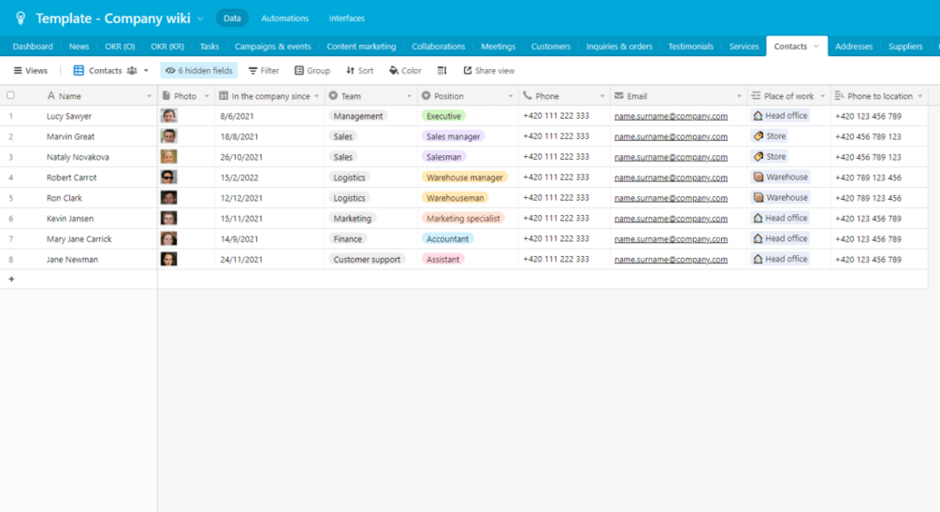Click the lightbulb base icon
Screen dimensions: 940x512
tap(21, 18)
